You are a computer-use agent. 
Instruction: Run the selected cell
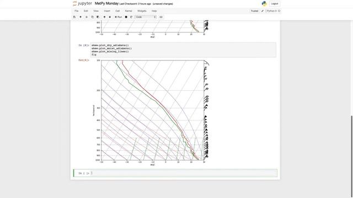click(x=119, y=17)
